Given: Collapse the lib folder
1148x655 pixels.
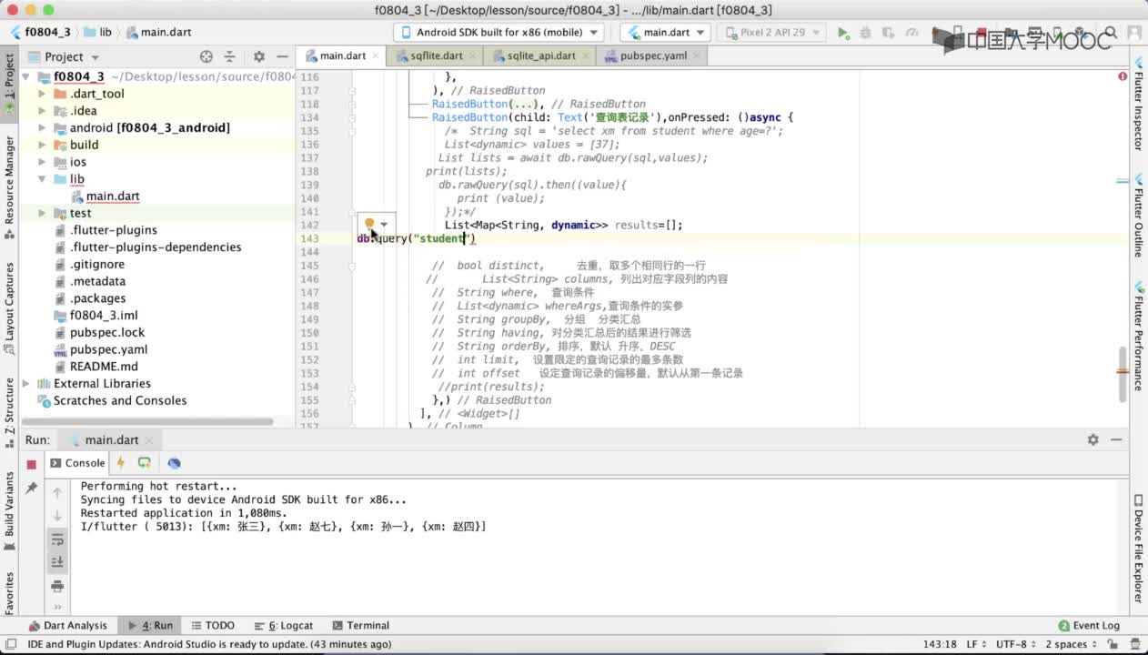Looking at the screenshot, I should tap(42, 179).
